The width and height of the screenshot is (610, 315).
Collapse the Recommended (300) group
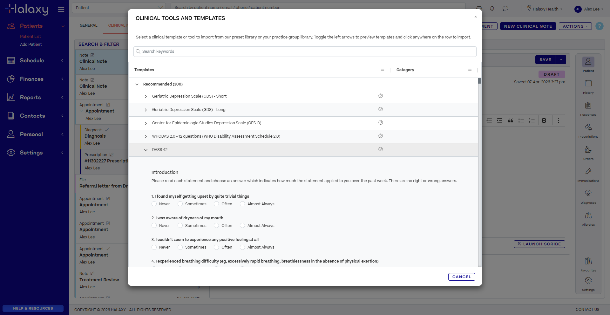pyautogui.click(x=137, y=84)
